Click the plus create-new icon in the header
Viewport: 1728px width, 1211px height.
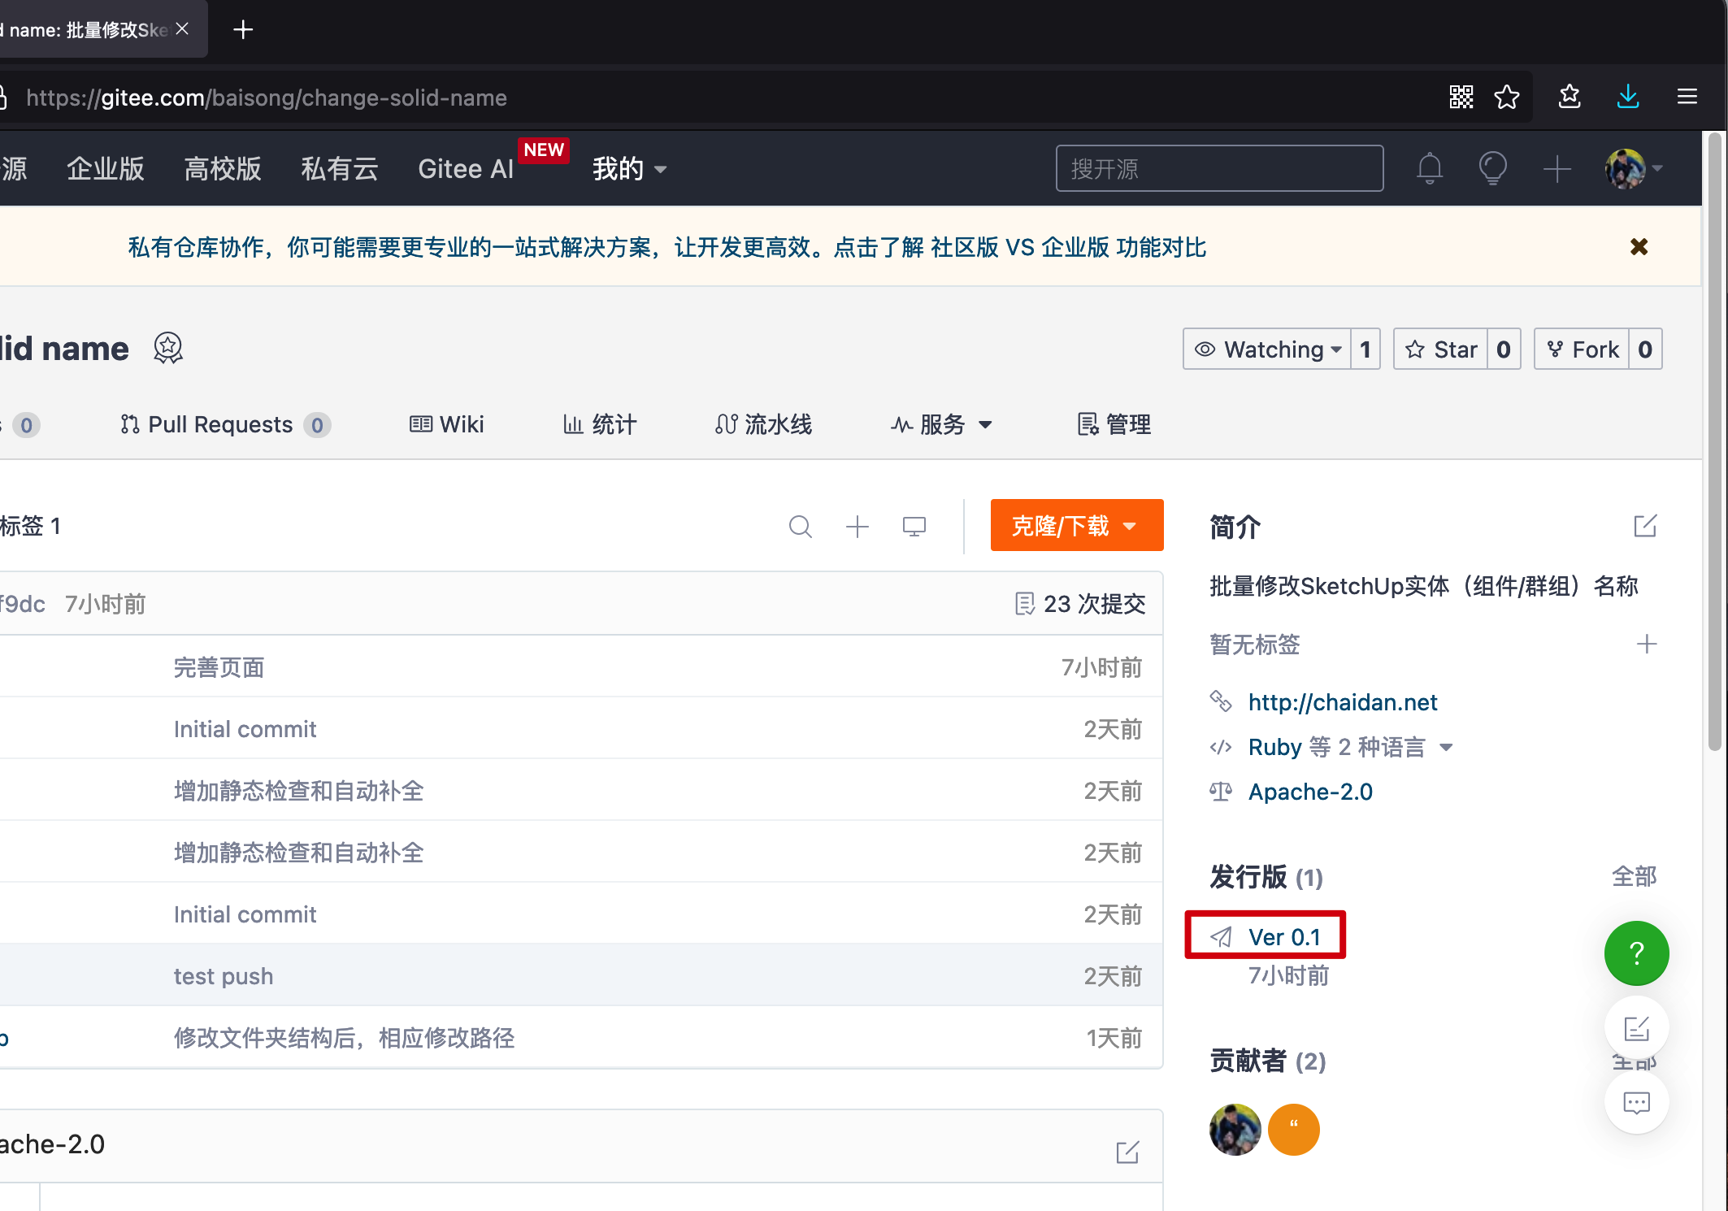1557,169
